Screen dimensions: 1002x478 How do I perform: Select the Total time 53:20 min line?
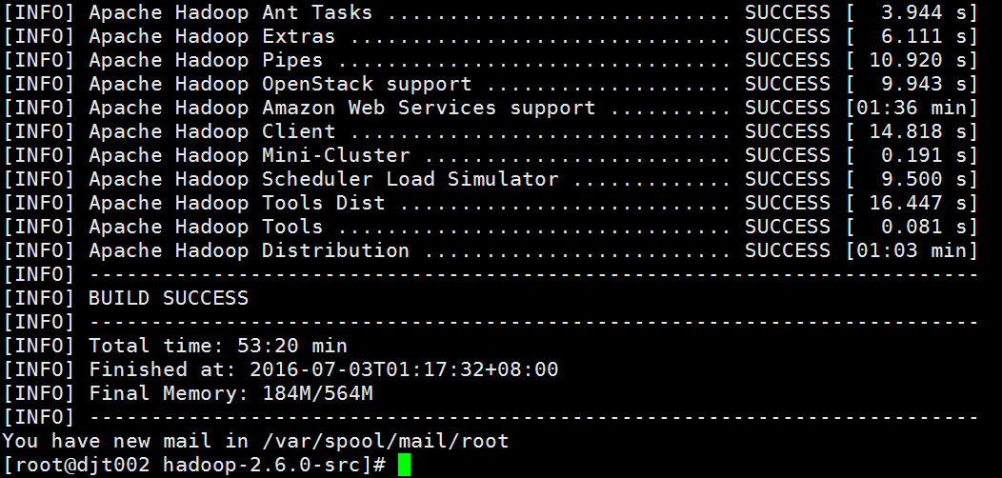coord(218,346)
